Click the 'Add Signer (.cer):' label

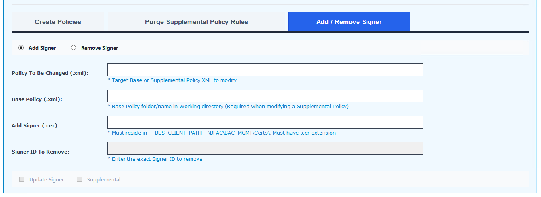[35, 126]
